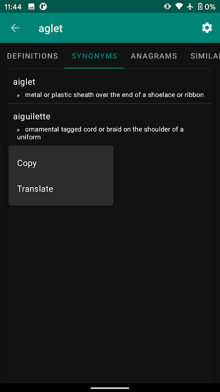
Task: Tap the airplane mode status icon
Action: [190, 6]
